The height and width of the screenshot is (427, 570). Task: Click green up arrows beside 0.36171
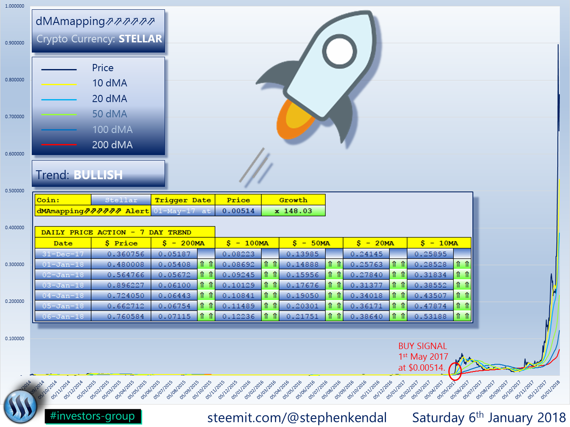click(x=398, y=306)
